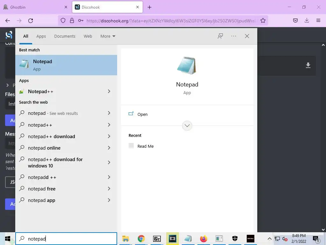The width and height of the screenshot is (326, 245).
Task: Click the Notepad++ app icon in results
Action: click(x=22, y=91)
